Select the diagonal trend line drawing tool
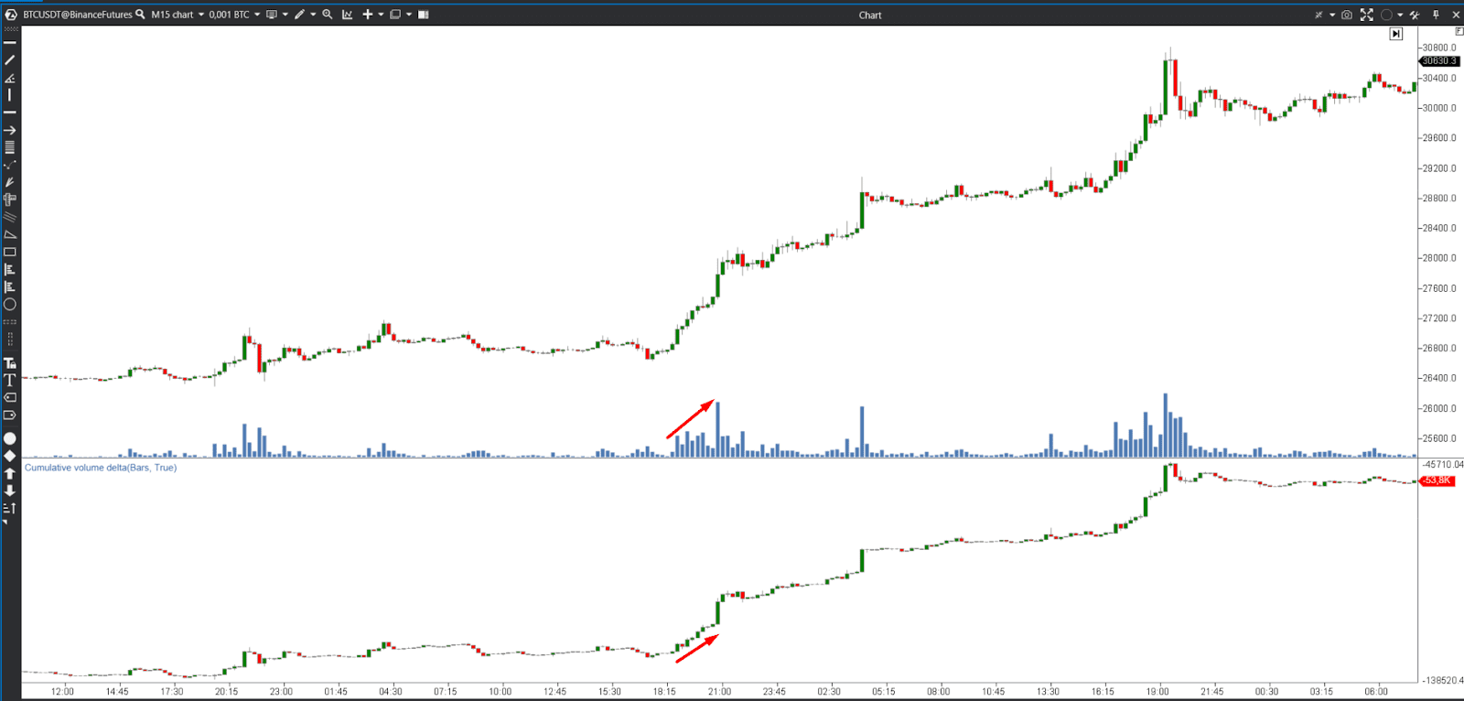This screenshot has width=1464, height=701. (x=10, y=60)
